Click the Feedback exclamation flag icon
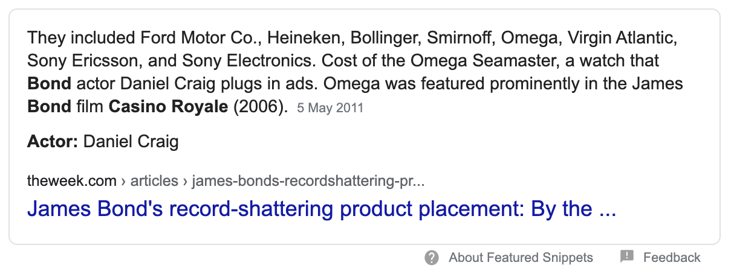This screenshot has width=734, height=280. (x=627, y=257)
